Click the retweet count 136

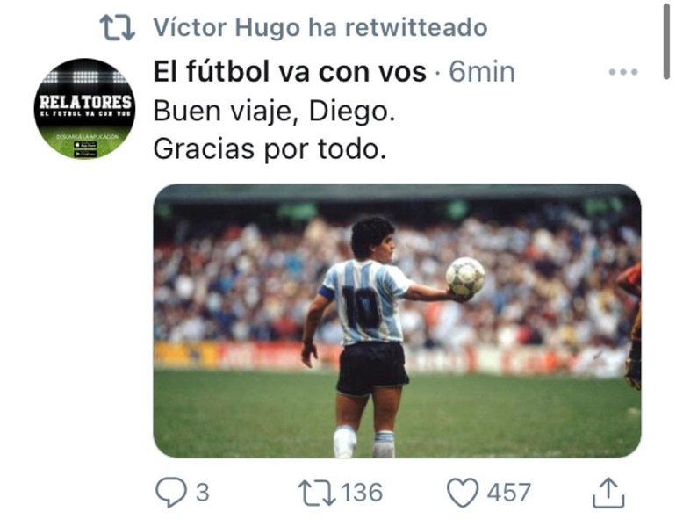pyautogui.click(x=362, y=493)
